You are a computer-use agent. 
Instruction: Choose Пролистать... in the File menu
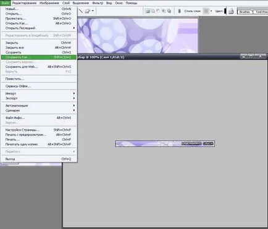pyautogui.click(x=39, y=19)
